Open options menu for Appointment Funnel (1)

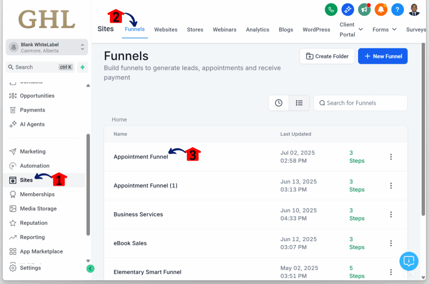[391, 186]
